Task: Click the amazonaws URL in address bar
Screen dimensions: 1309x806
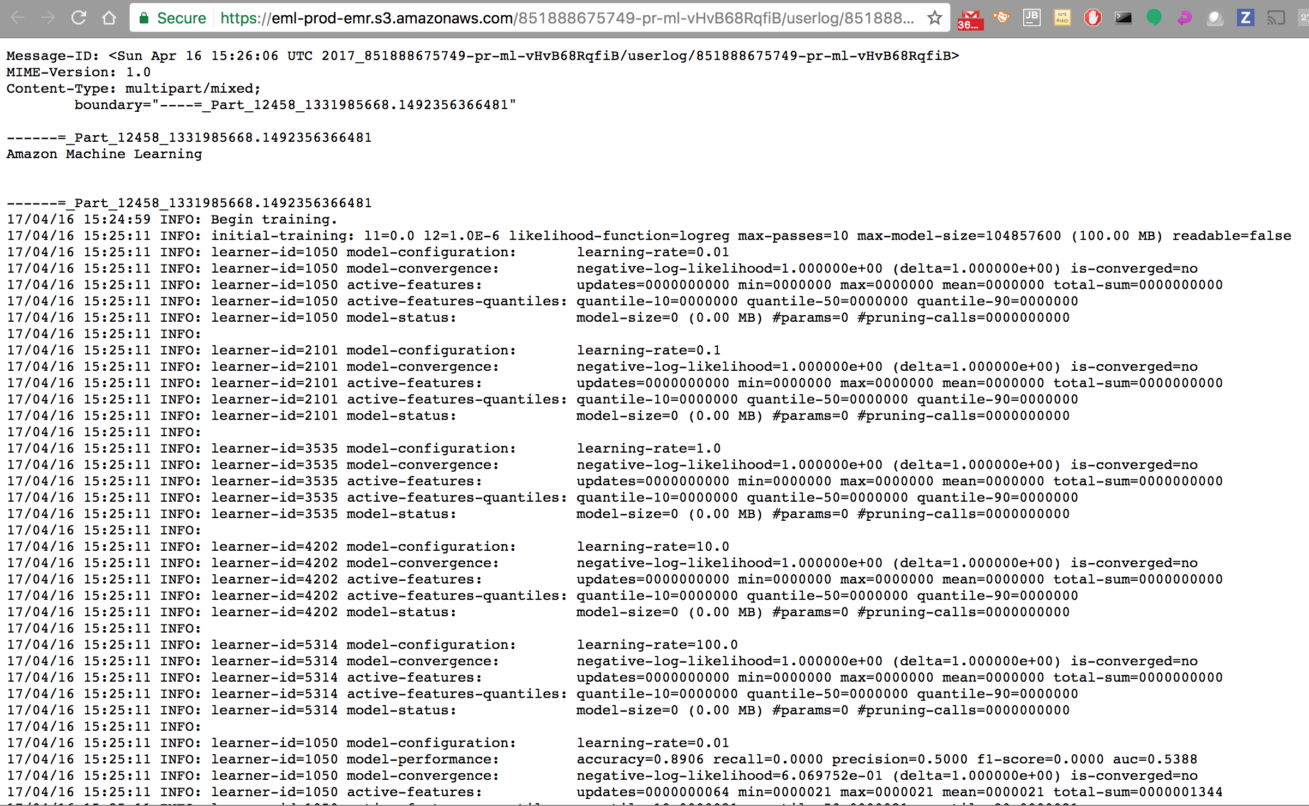Action: [x=567, y=18]
